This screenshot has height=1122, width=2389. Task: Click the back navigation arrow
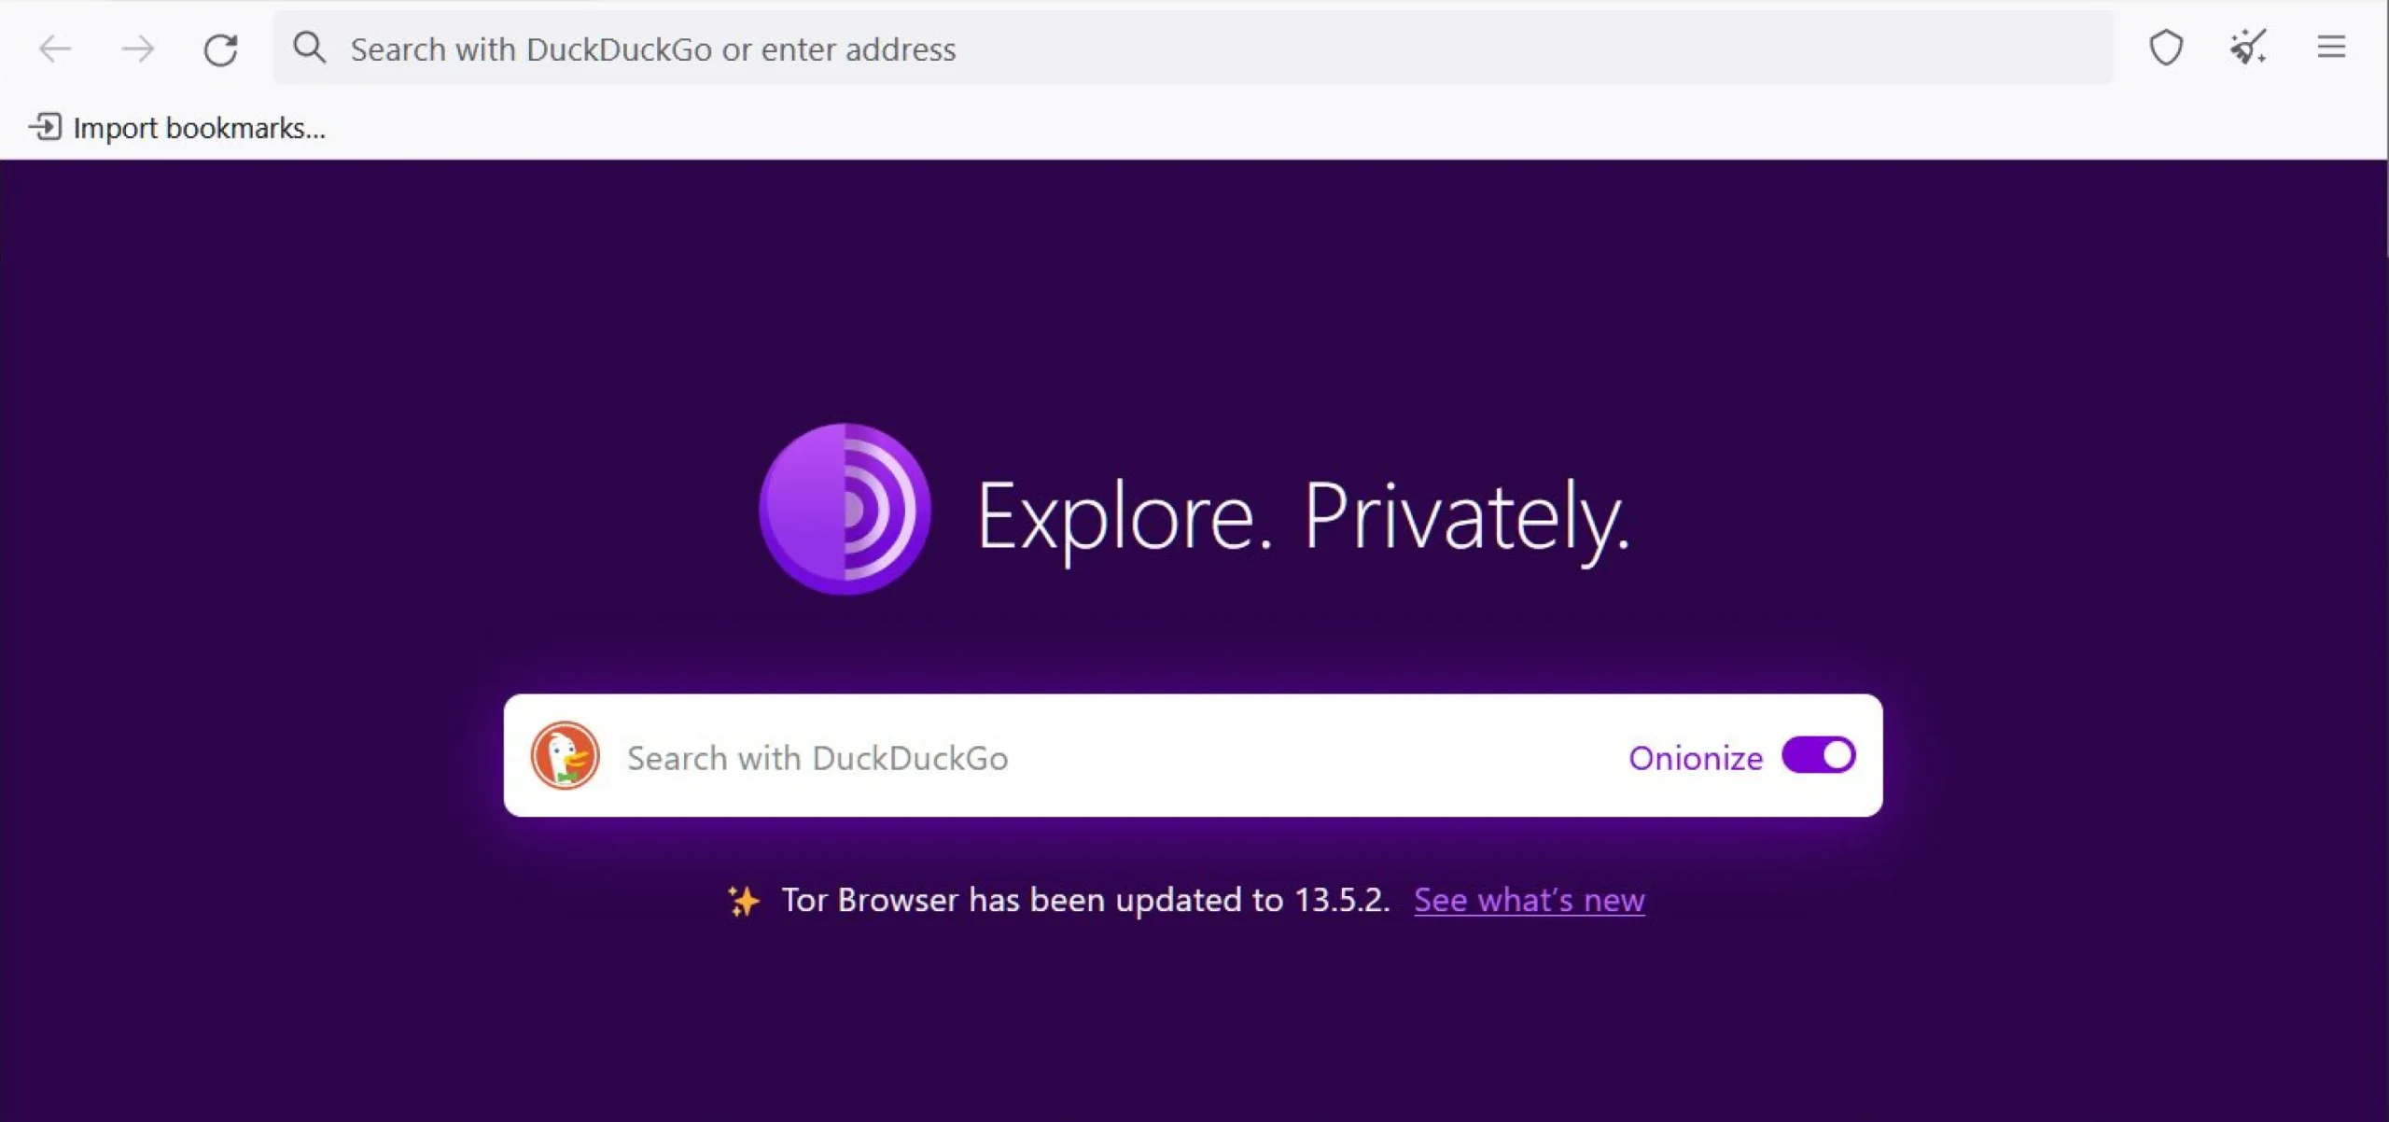53,49
